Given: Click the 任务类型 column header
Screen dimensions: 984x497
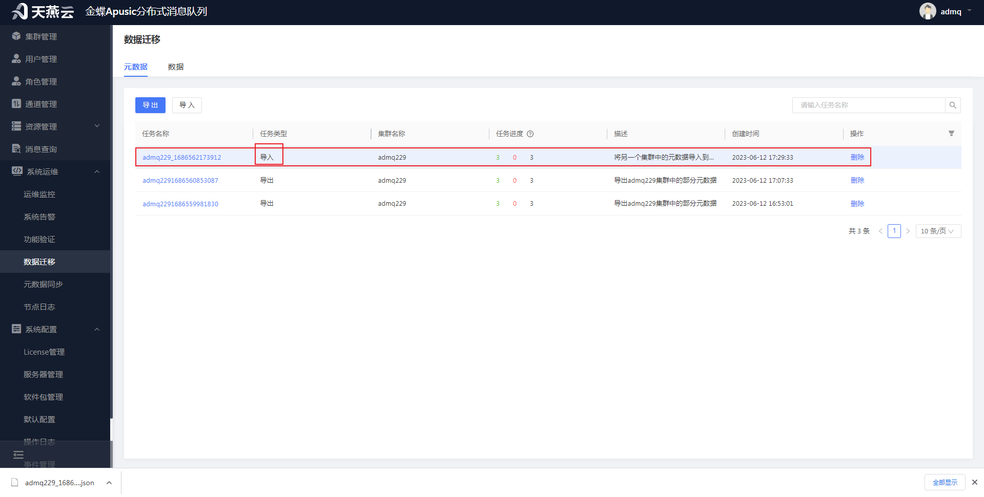Looking at the screenshot, I should 274,134.
